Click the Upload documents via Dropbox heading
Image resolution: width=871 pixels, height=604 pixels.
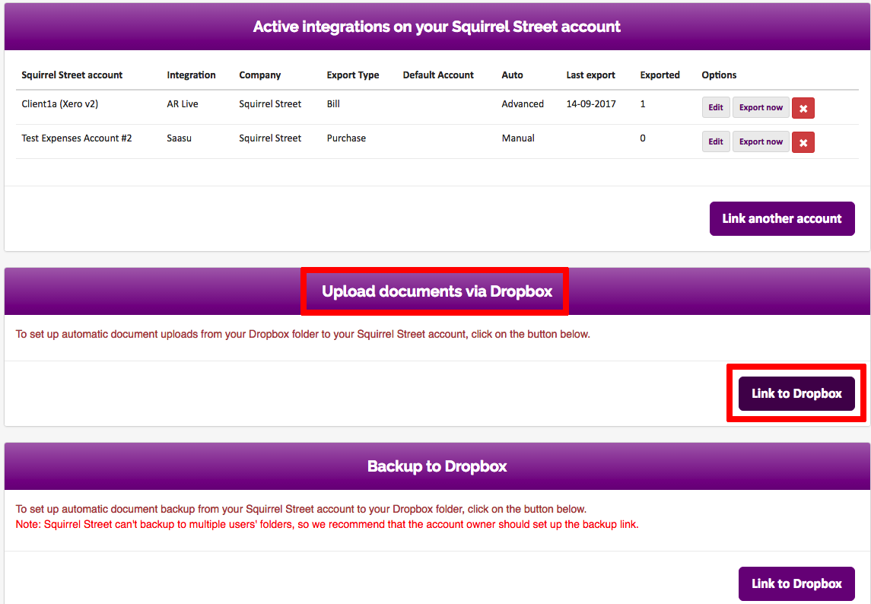pos(437,291)
